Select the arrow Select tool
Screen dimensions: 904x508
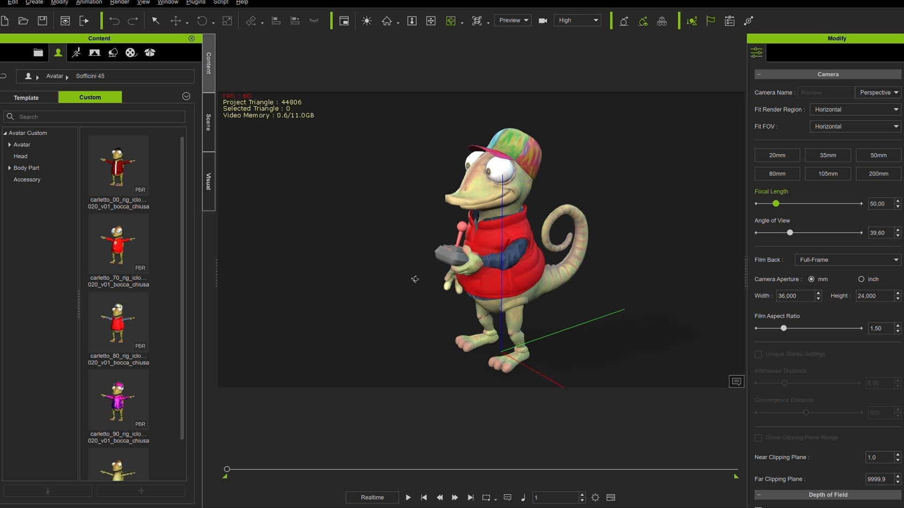tap(155, 21)
